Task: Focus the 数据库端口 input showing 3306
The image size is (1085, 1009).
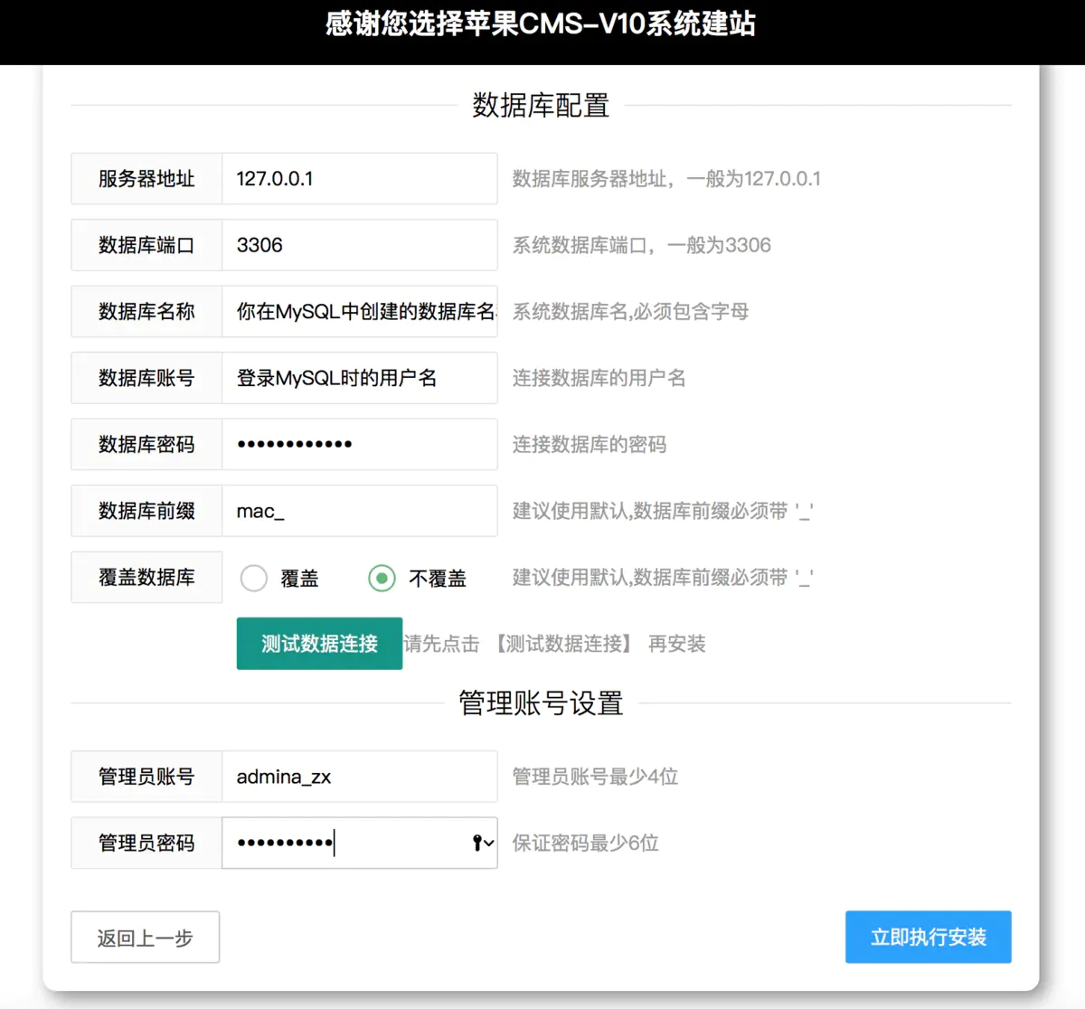Action: point(360,245)
